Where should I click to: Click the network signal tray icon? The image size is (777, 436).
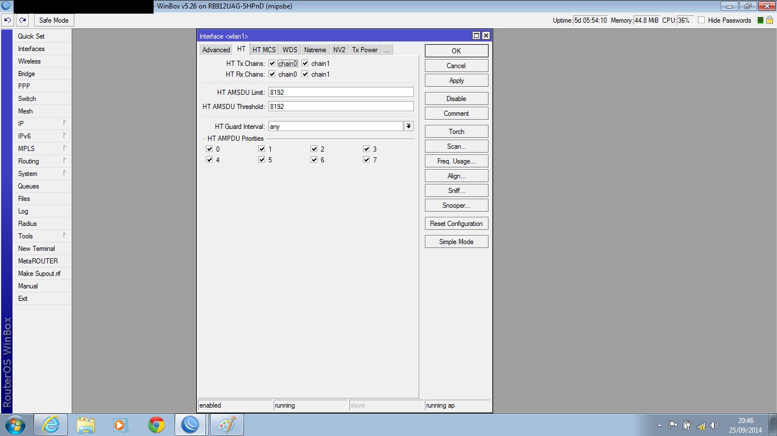click(x=701, y=425)
